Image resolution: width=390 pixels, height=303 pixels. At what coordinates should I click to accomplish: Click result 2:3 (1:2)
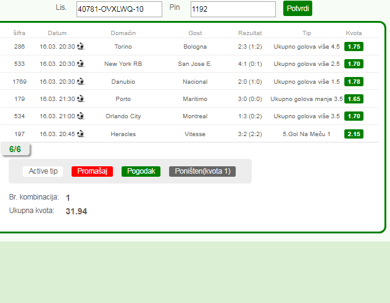tap(250, 47)
